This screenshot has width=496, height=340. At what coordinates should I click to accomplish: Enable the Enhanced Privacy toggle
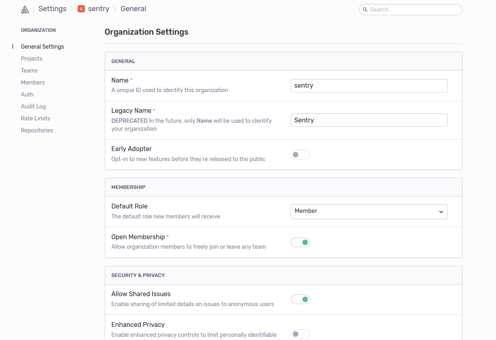point(300,334)
